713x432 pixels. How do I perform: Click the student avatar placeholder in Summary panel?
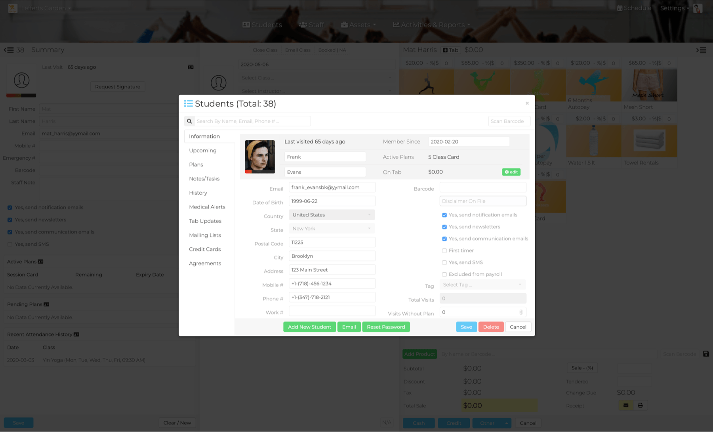click(x=21, y=80)
